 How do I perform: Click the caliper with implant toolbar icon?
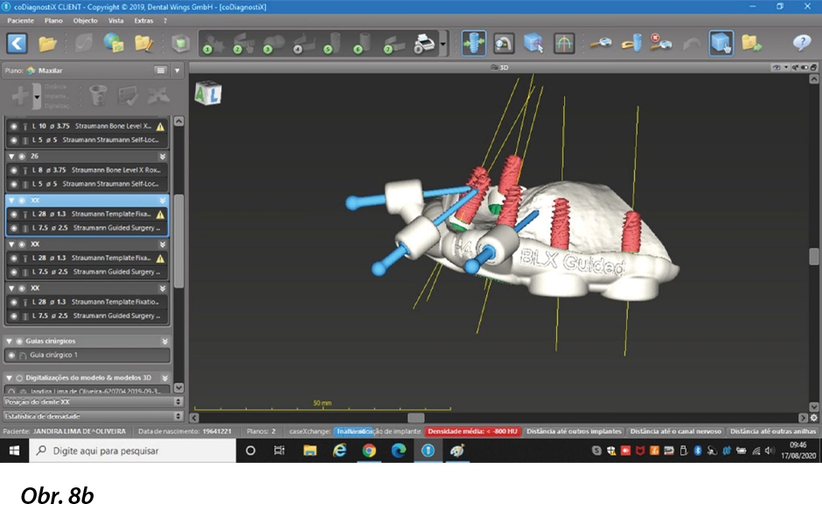(x=630, y=44)
